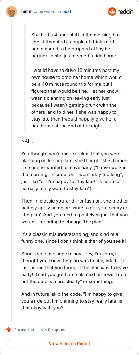Click quoted paragraph starting "She had a 4 hour shift"
The width and height of the screenshot is (139, 355).
point(76,46)
